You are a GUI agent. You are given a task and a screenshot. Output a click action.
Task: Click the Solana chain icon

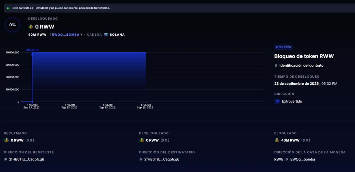(106, 35)
